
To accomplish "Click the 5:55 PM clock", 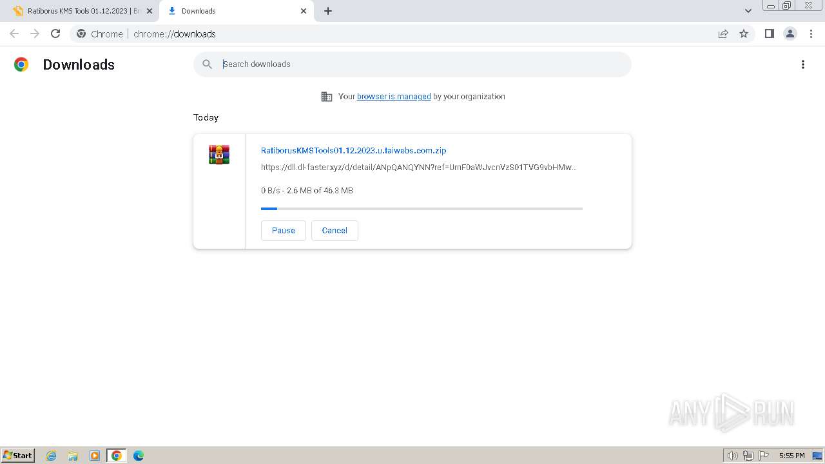I will coord(791,456).
